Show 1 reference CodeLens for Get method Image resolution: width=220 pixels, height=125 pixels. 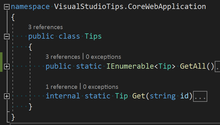pyautogui.click(x=61, y=87)
